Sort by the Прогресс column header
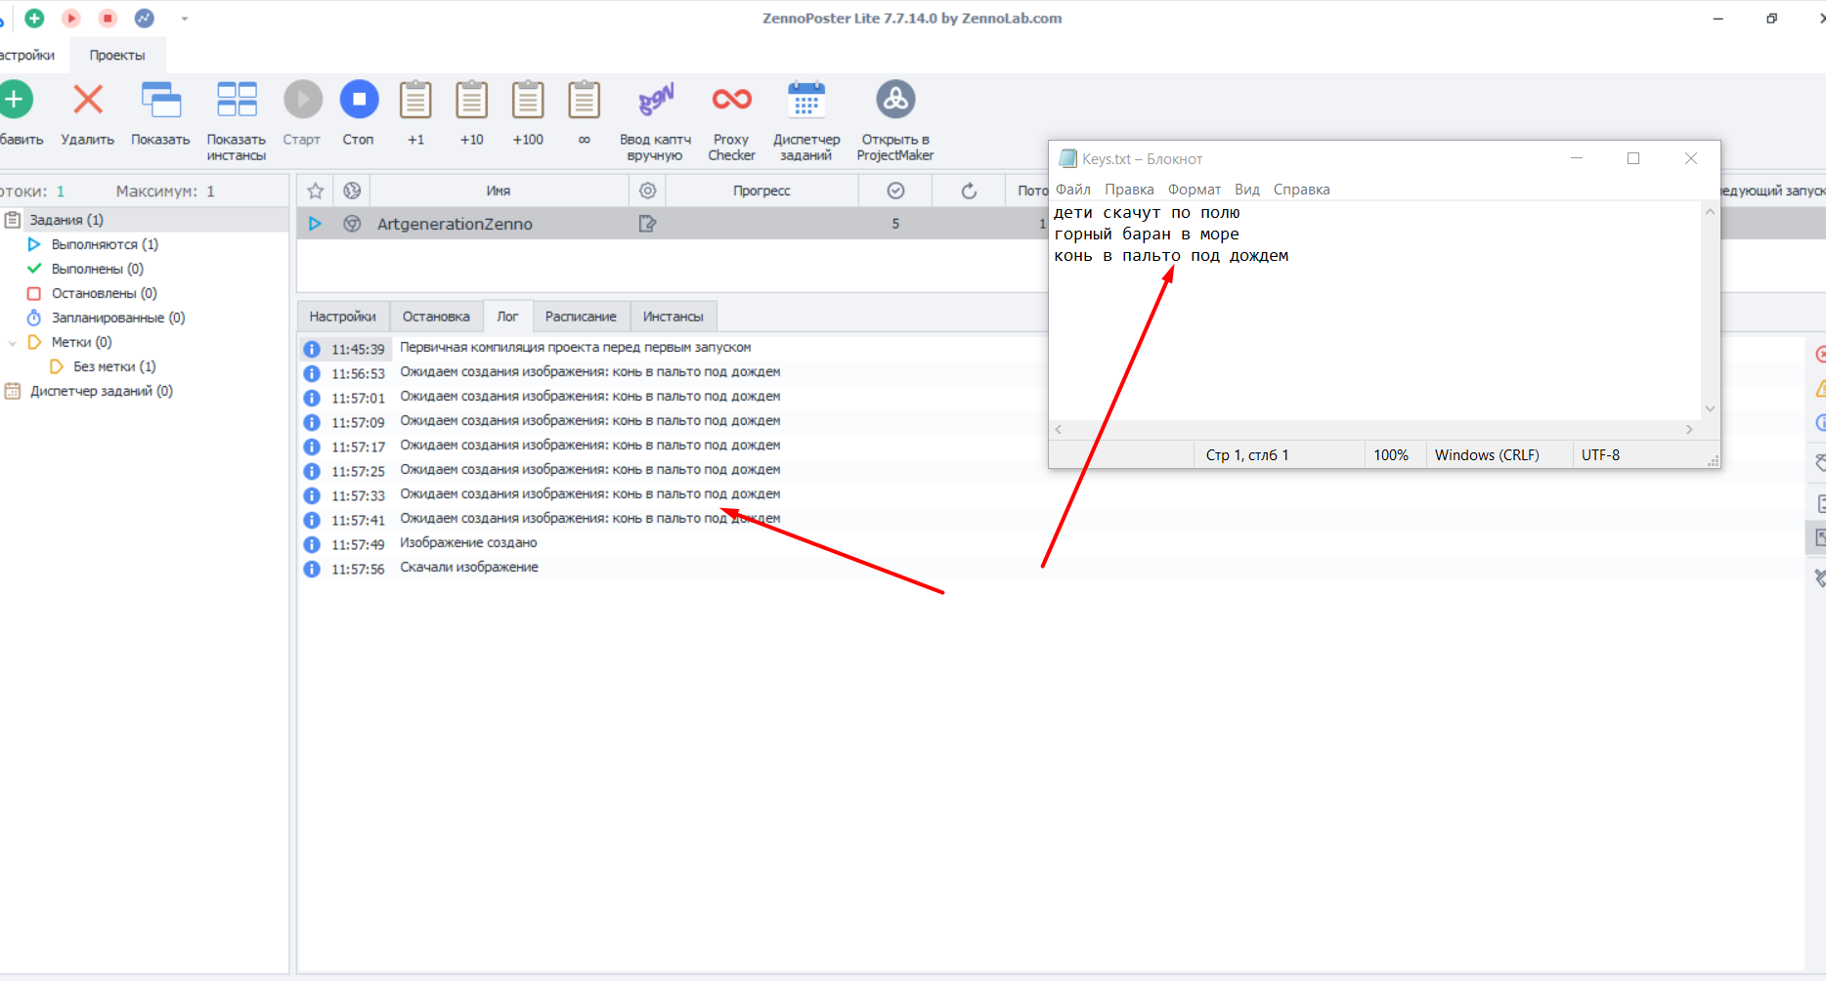Image resolution: width=1826 pixels, height=981 pixels. (761, 191)
